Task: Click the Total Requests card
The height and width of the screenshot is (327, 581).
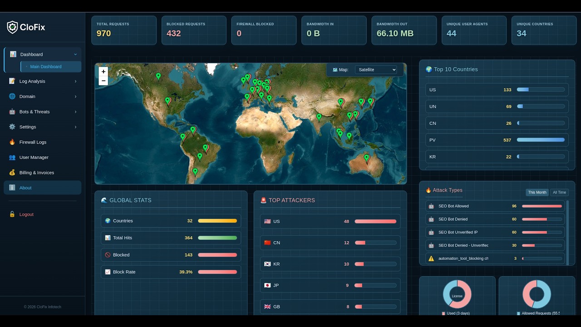Action: [x=124, y=30]
